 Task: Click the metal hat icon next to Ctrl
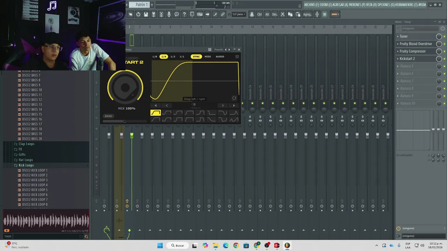(x=252, y=14)
